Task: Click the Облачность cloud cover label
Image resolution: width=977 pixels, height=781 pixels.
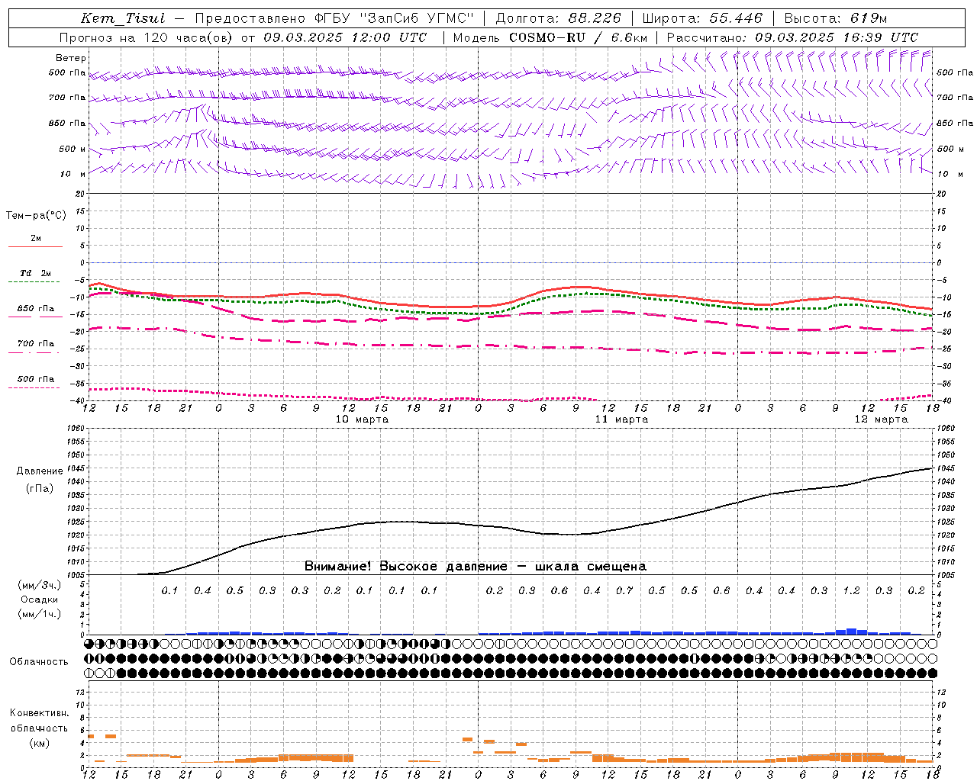Action: (39, 662)
